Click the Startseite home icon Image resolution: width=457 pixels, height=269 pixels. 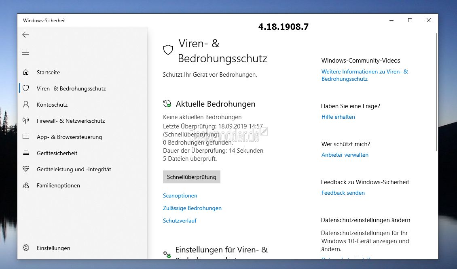pyautogui.click(x=26, y=72)
